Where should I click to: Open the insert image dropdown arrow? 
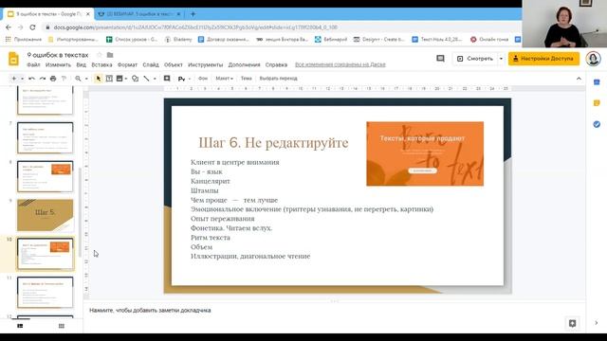[126, 79]
